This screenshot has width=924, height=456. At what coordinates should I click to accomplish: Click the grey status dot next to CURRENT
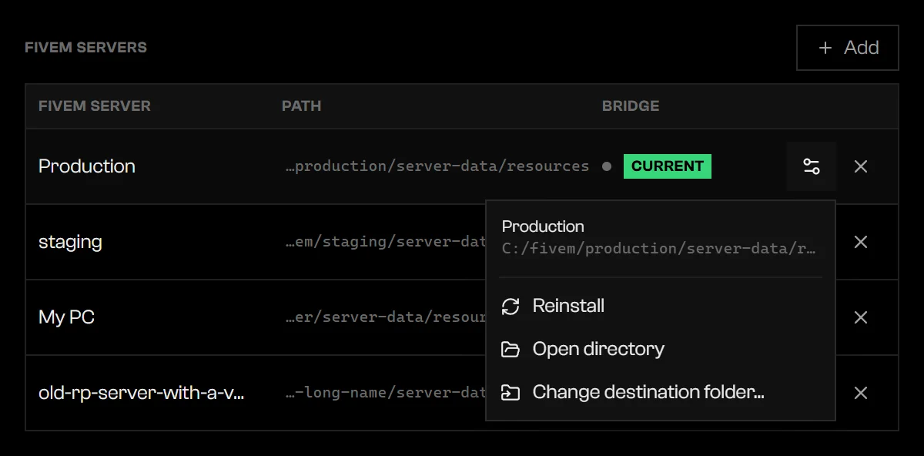click(607, 166)
